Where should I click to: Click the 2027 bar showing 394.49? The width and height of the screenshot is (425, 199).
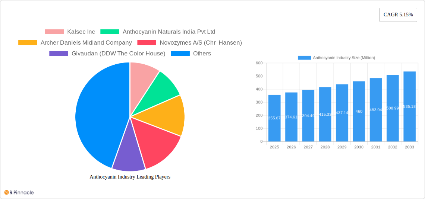click(x=308, y=116)
